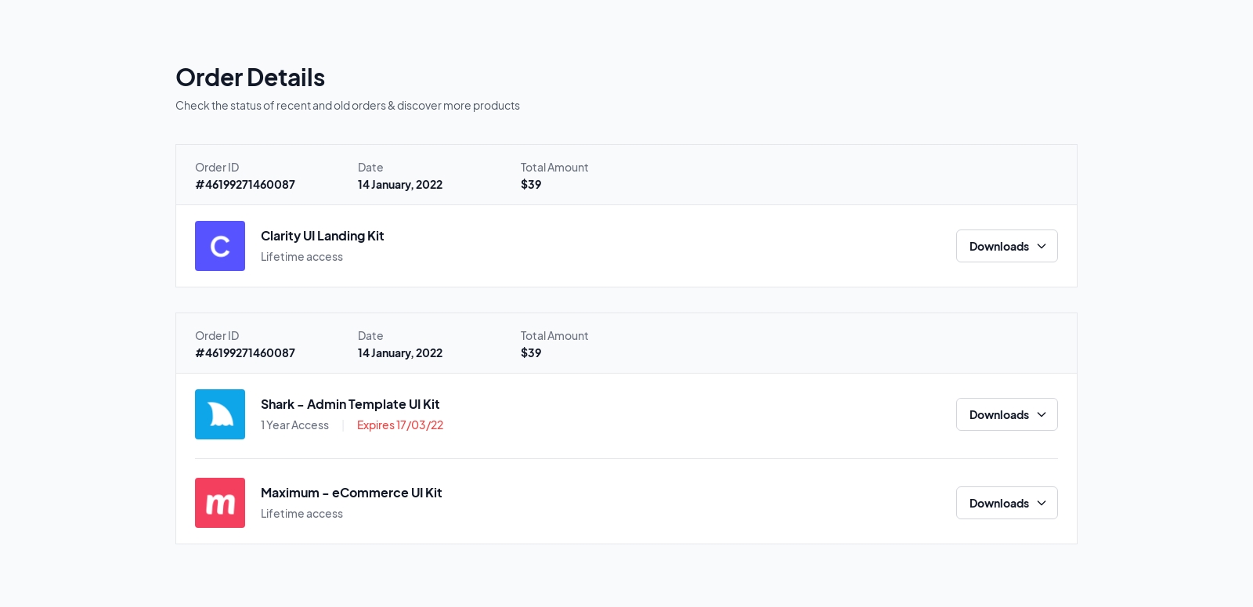Click the Maximum eCommerce UI Kit logo icon

pyautogui.click(x=220, y=503)
